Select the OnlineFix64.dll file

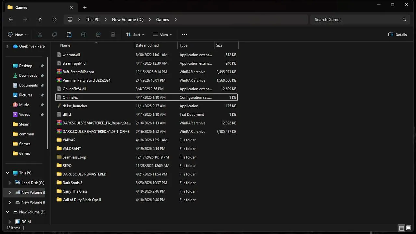tap(146, 89)
